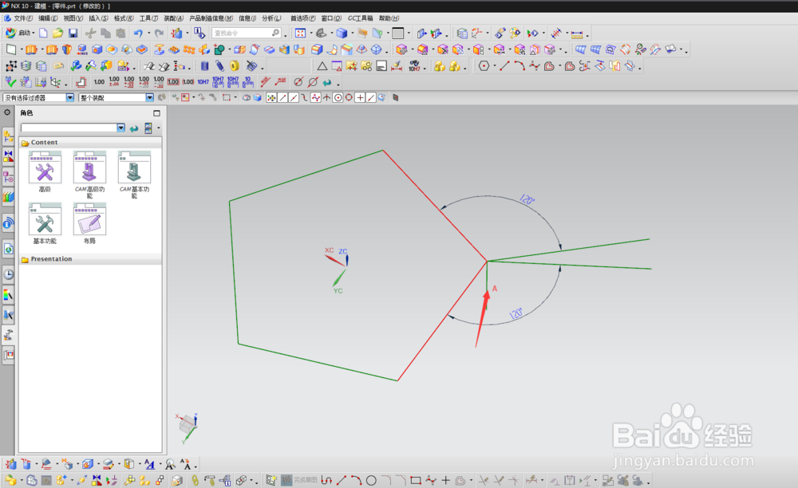798x488 pixels.
Task: Collapse the Content folder section
Action: pos(91,143)
